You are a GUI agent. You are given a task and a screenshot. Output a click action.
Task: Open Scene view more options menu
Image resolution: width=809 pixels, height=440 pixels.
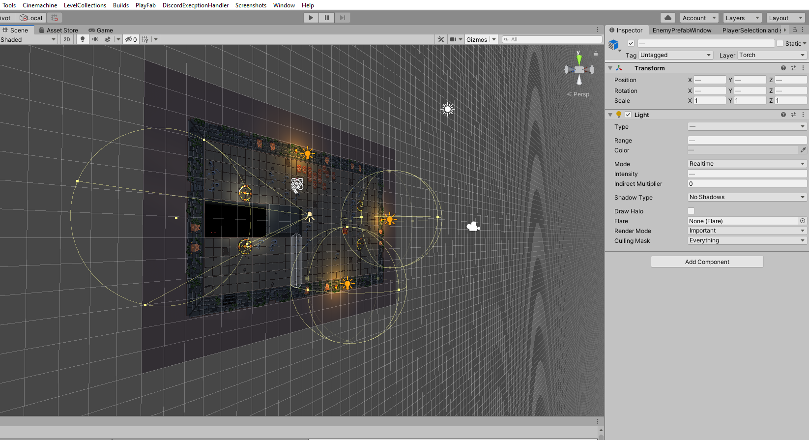(x=598, y=29)
